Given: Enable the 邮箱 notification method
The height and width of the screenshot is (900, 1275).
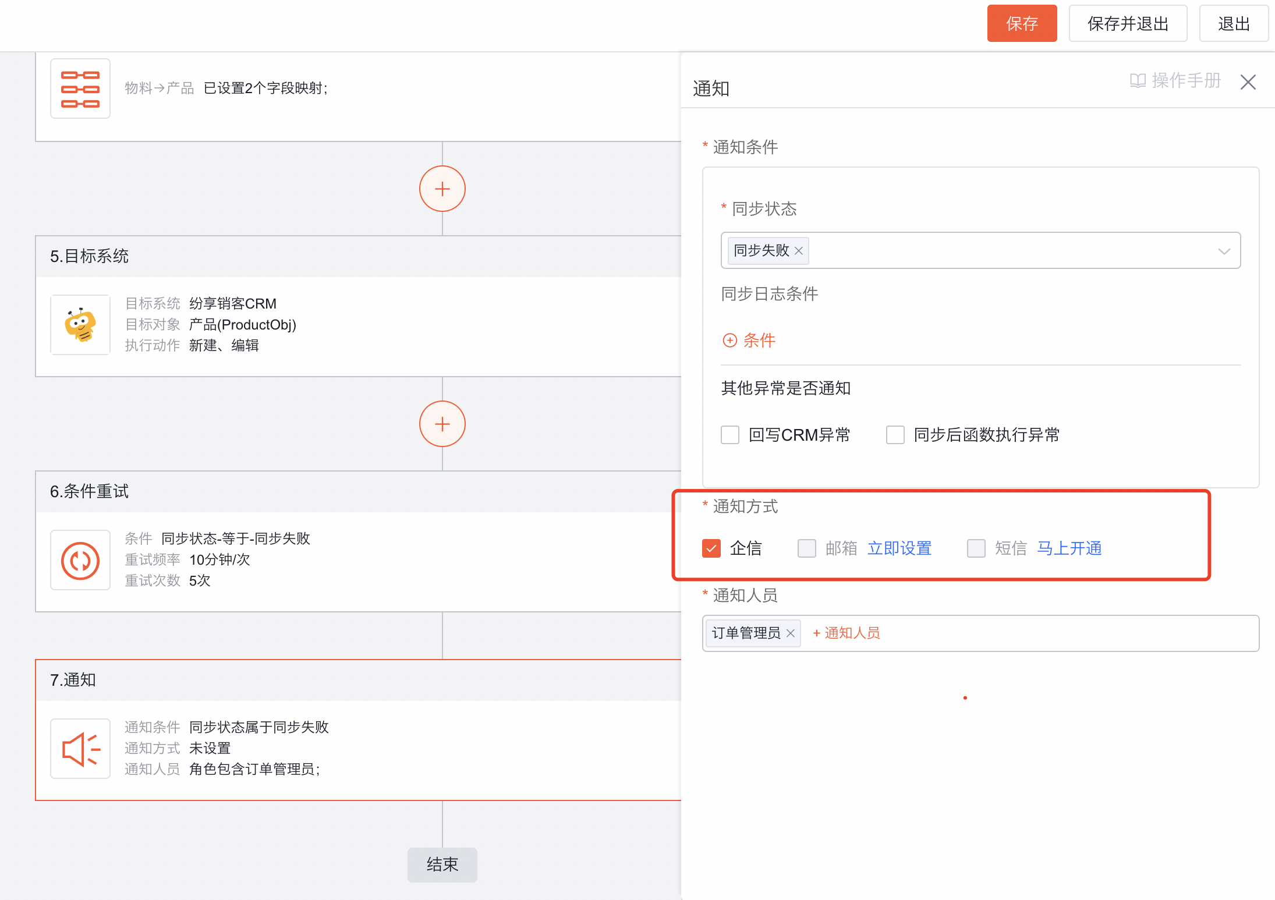Looking at the screenshot, I should [x=807, y=548].
